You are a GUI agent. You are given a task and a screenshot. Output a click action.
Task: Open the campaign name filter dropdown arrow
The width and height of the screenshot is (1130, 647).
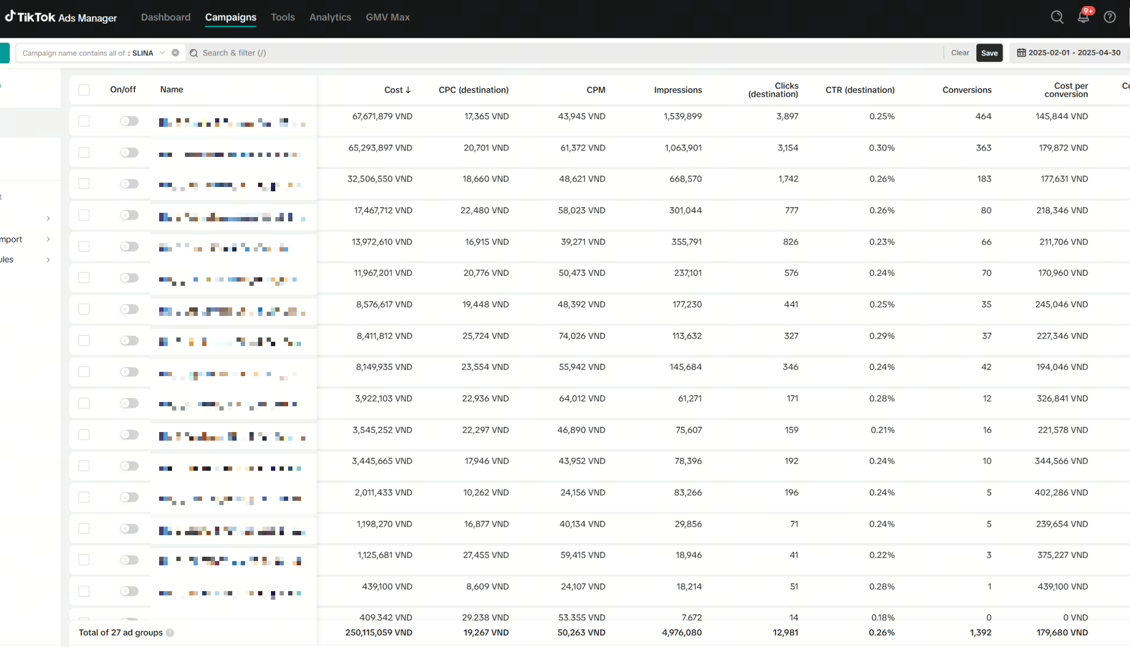(162, 53)
